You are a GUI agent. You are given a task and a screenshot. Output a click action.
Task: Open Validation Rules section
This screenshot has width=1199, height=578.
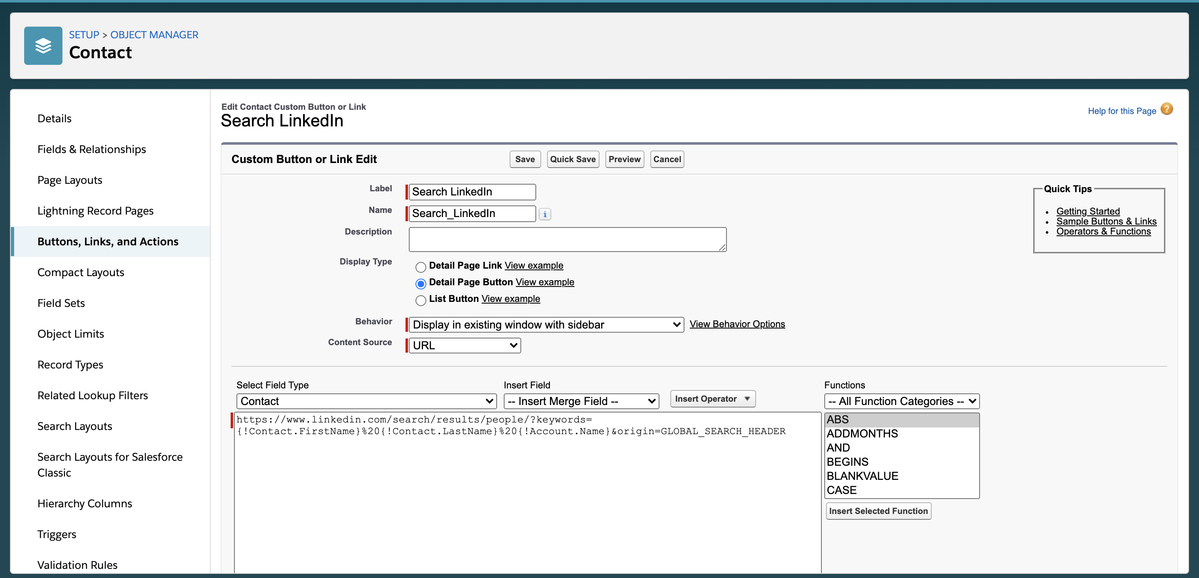pos(77,565)
